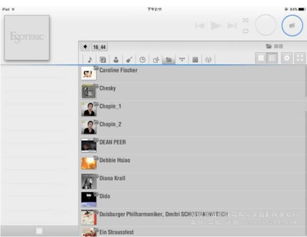Show recently played via clock icon
The width and height of the screenshot is (307, 237).
(142, 60)
